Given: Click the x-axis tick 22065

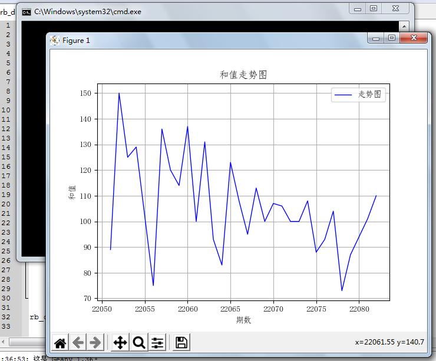Looking at the screenshot, I should coord(230,309).
